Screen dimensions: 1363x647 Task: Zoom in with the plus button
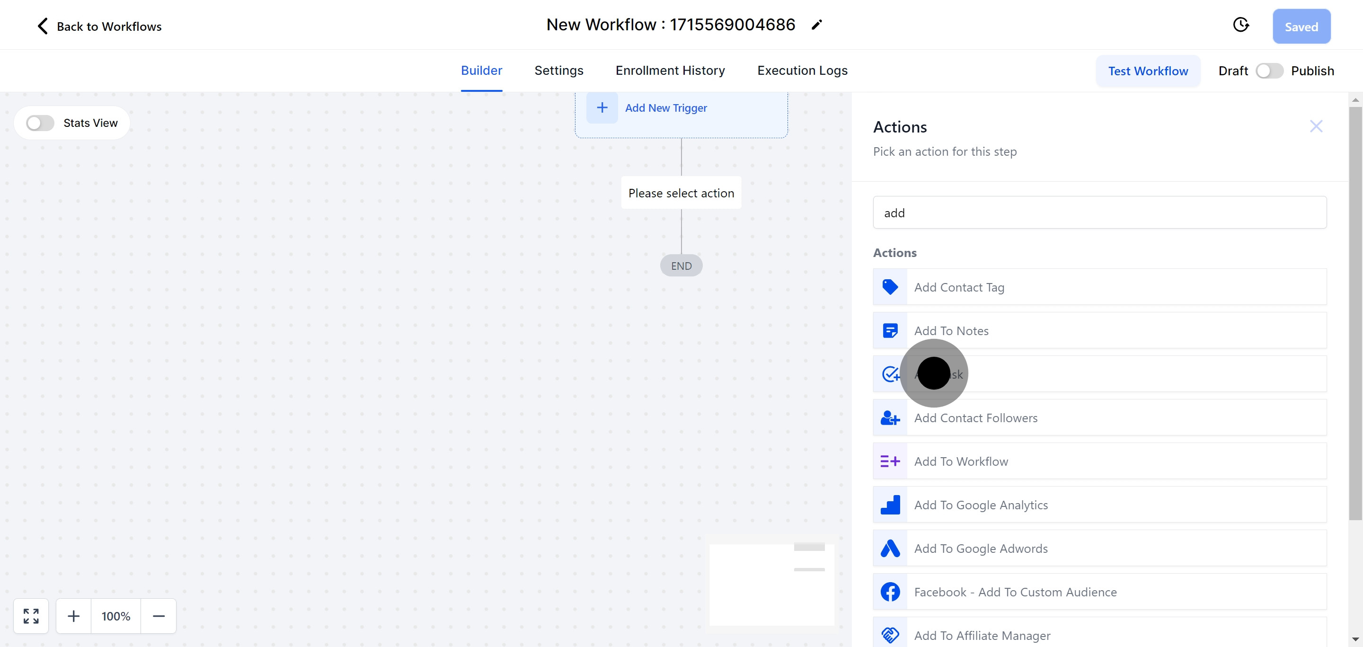coord(73,616)
